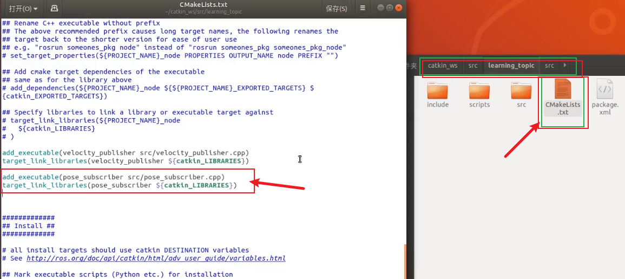This screenshot has height=279, width=625.
Task: Click the line add_executable(pose_subscriber src/pose_subscriber.cpp)
Action: 114,177
